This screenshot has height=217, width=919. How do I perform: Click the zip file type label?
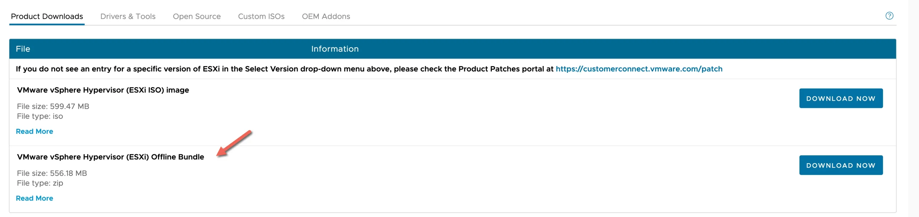[x=40, y=183]
